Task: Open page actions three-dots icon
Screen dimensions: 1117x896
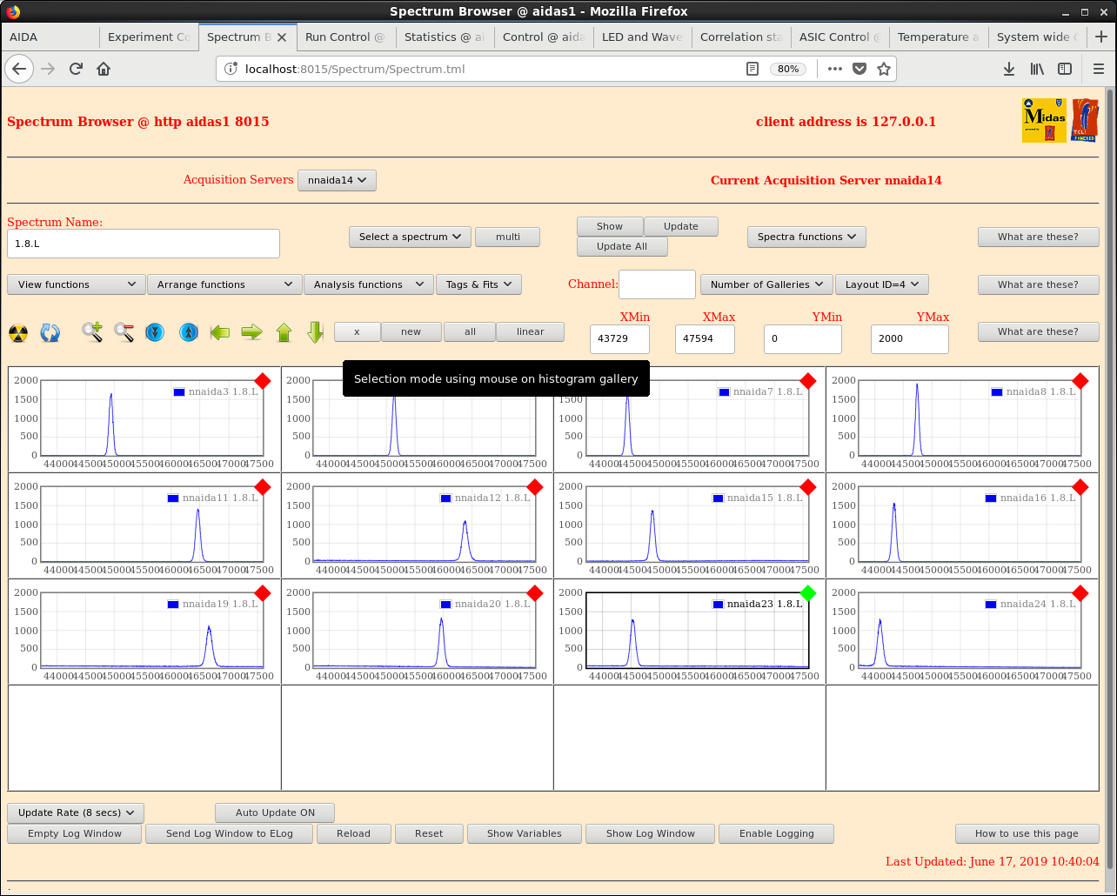Action: point(835,69)
